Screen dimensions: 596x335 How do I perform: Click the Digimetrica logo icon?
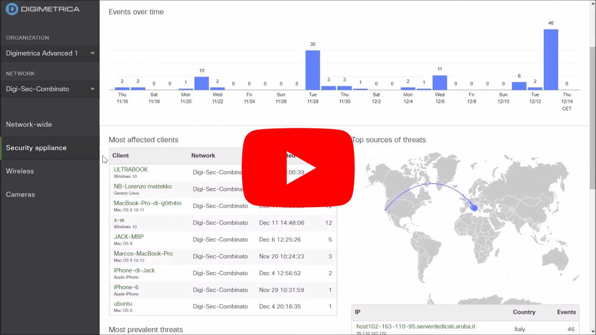tap(12, 9)
